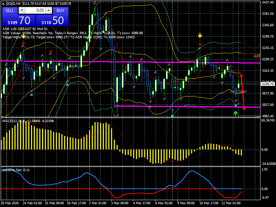Click the current price tag 5109.70
Image resolution: width=276 pixels, height=207 pixels.
[x=268, y=84]
